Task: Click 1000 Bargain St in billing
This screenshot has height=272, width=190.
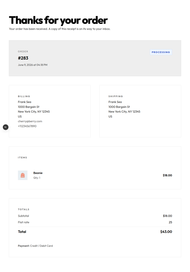Action: pyautogui.click(x=29, y=107)
